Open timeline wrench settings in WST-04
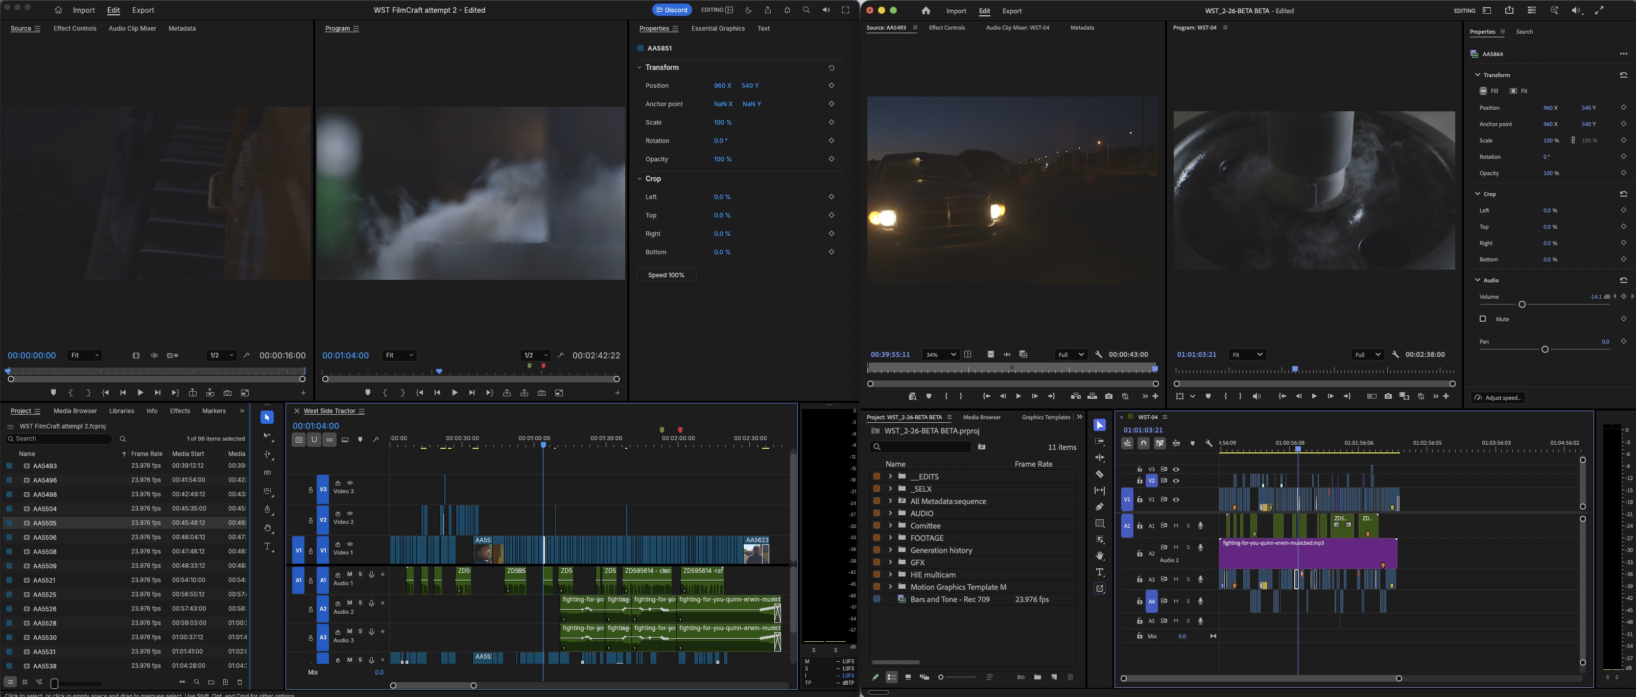 (x=1208, y=444)
